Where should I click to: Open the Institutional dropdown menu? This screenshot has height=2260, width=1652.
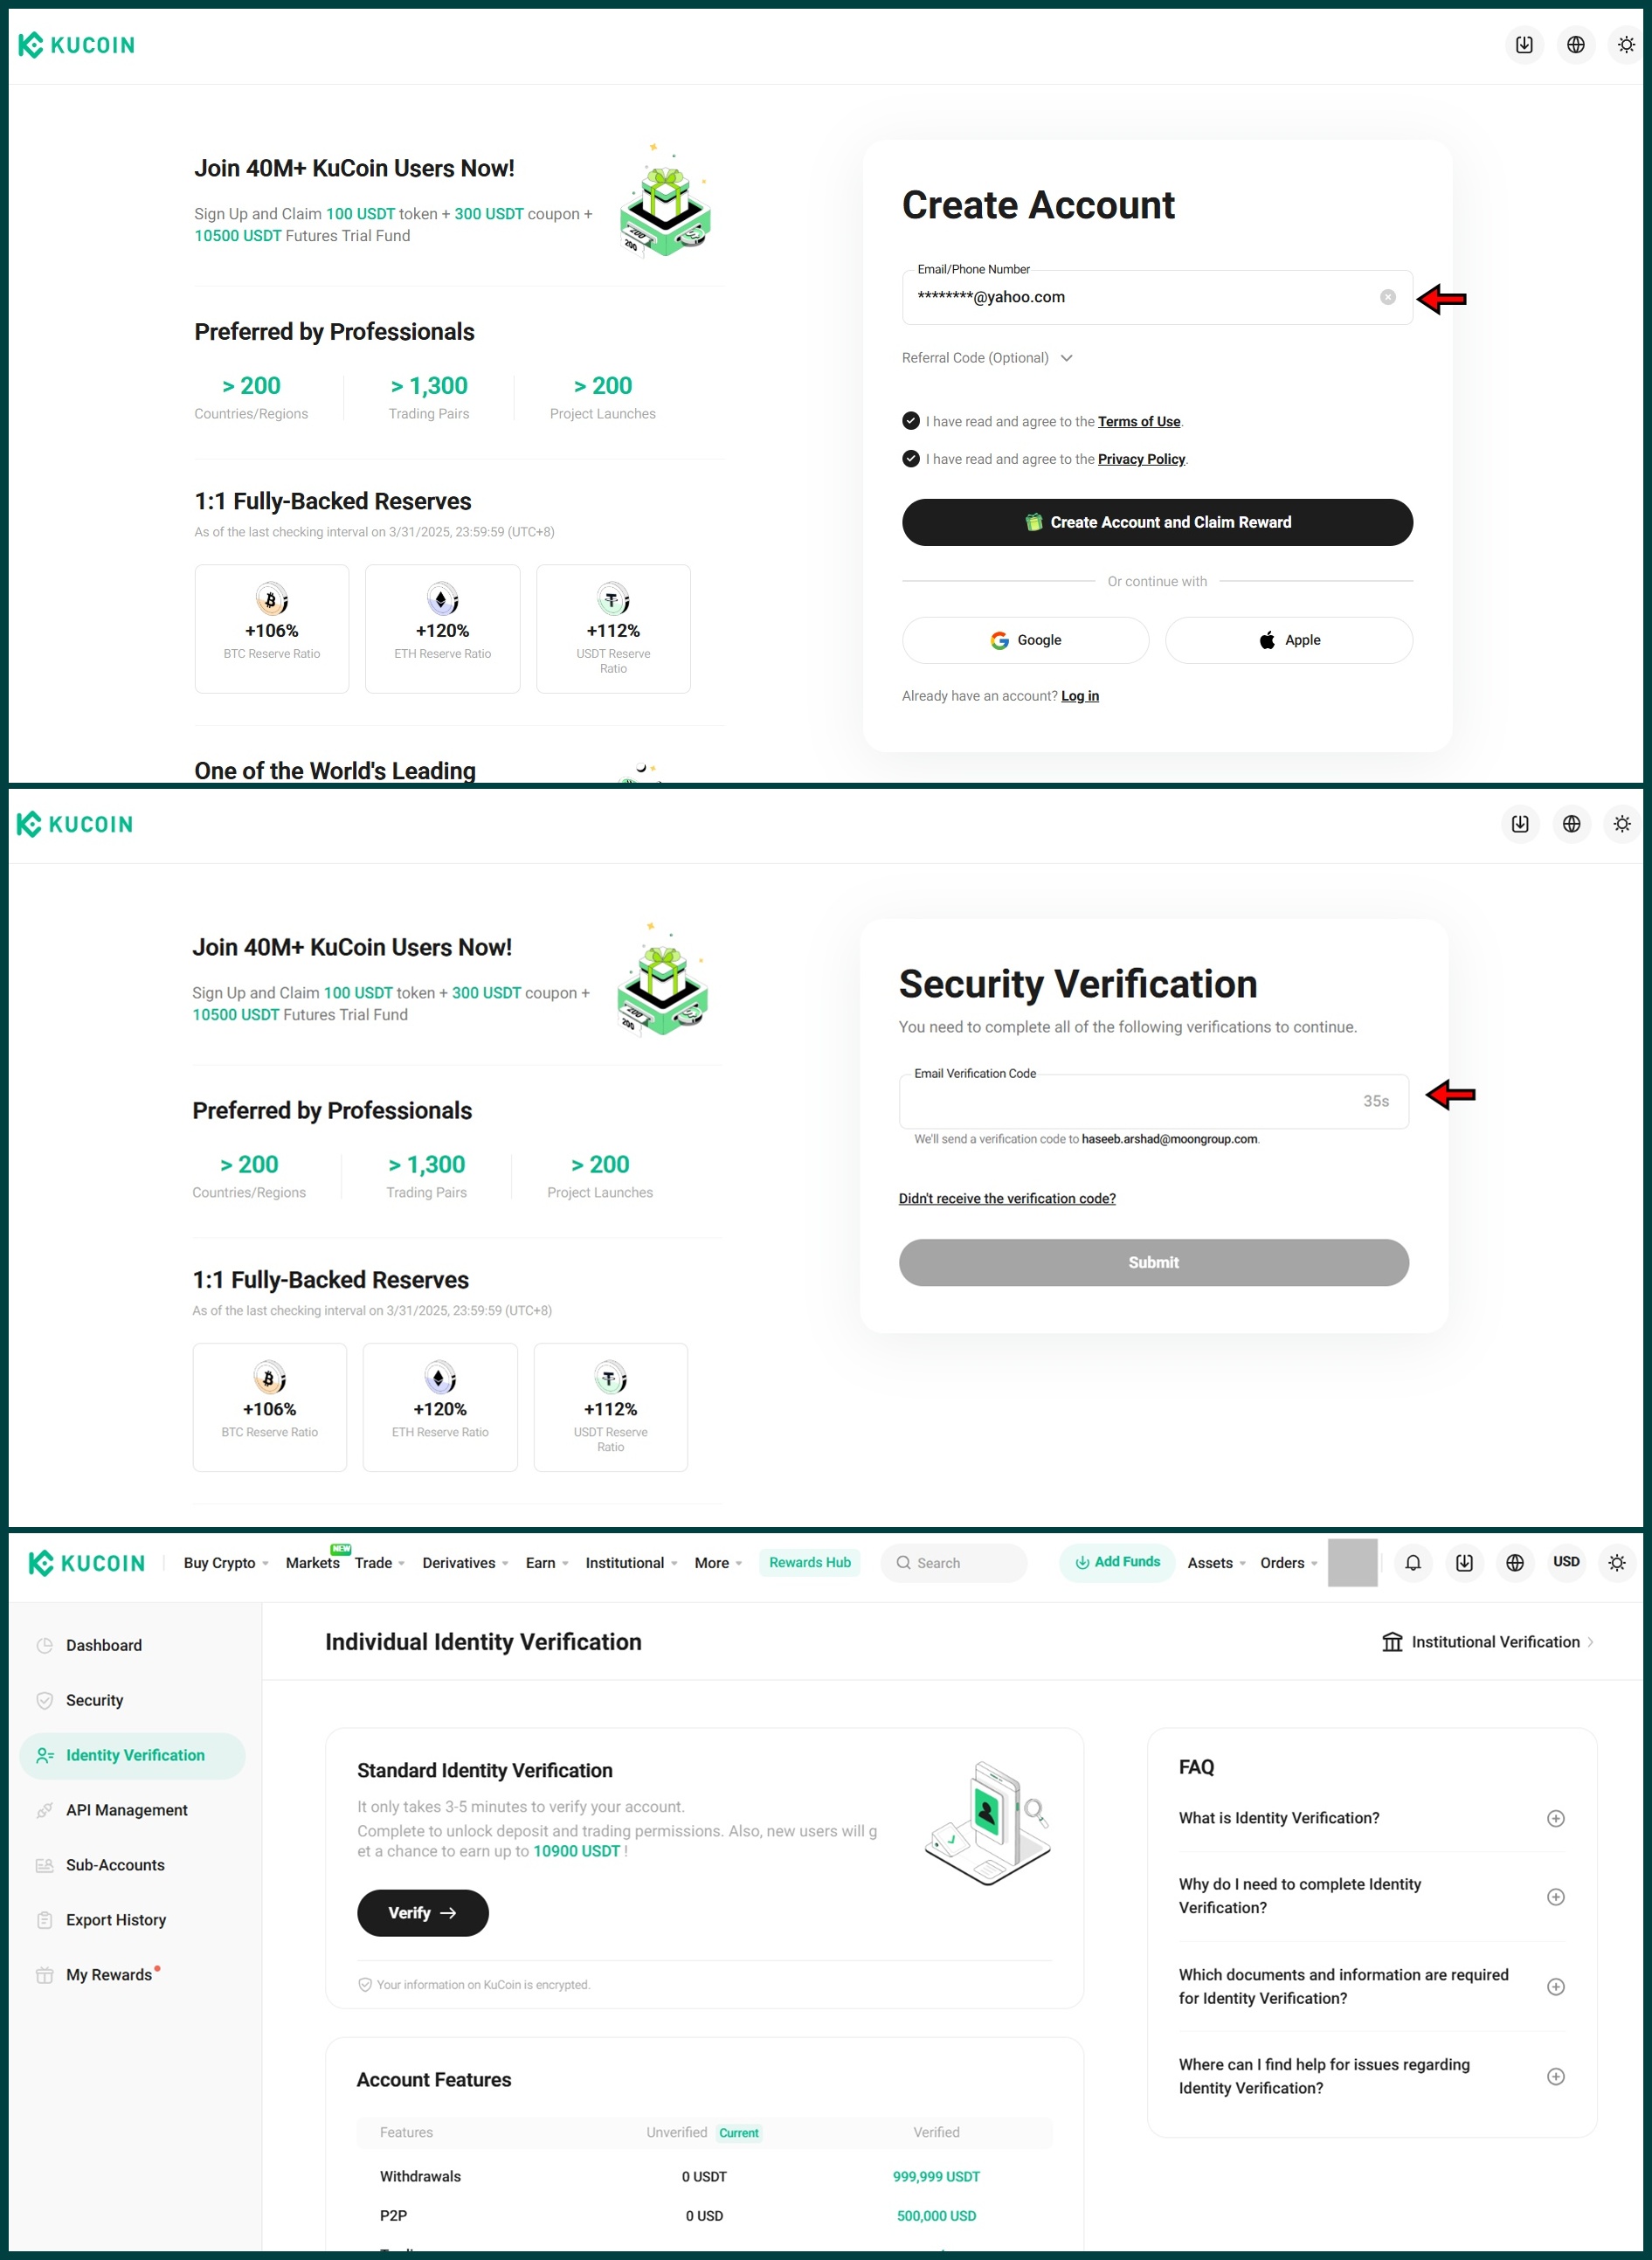click(632, 1563)
